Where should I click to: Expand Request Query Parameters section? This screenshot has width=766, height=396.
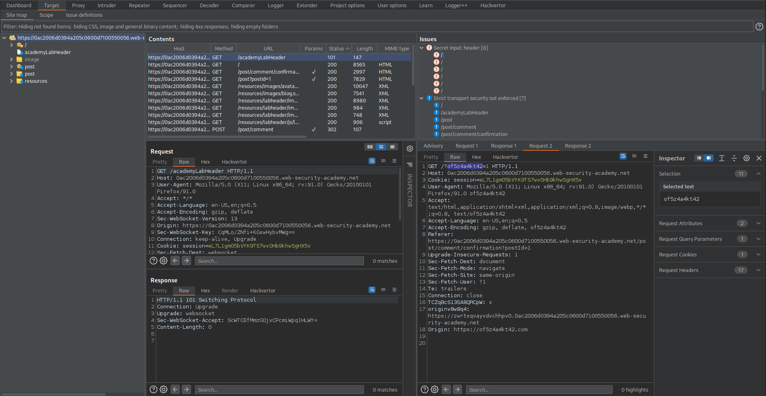click(x=758, y=239)
